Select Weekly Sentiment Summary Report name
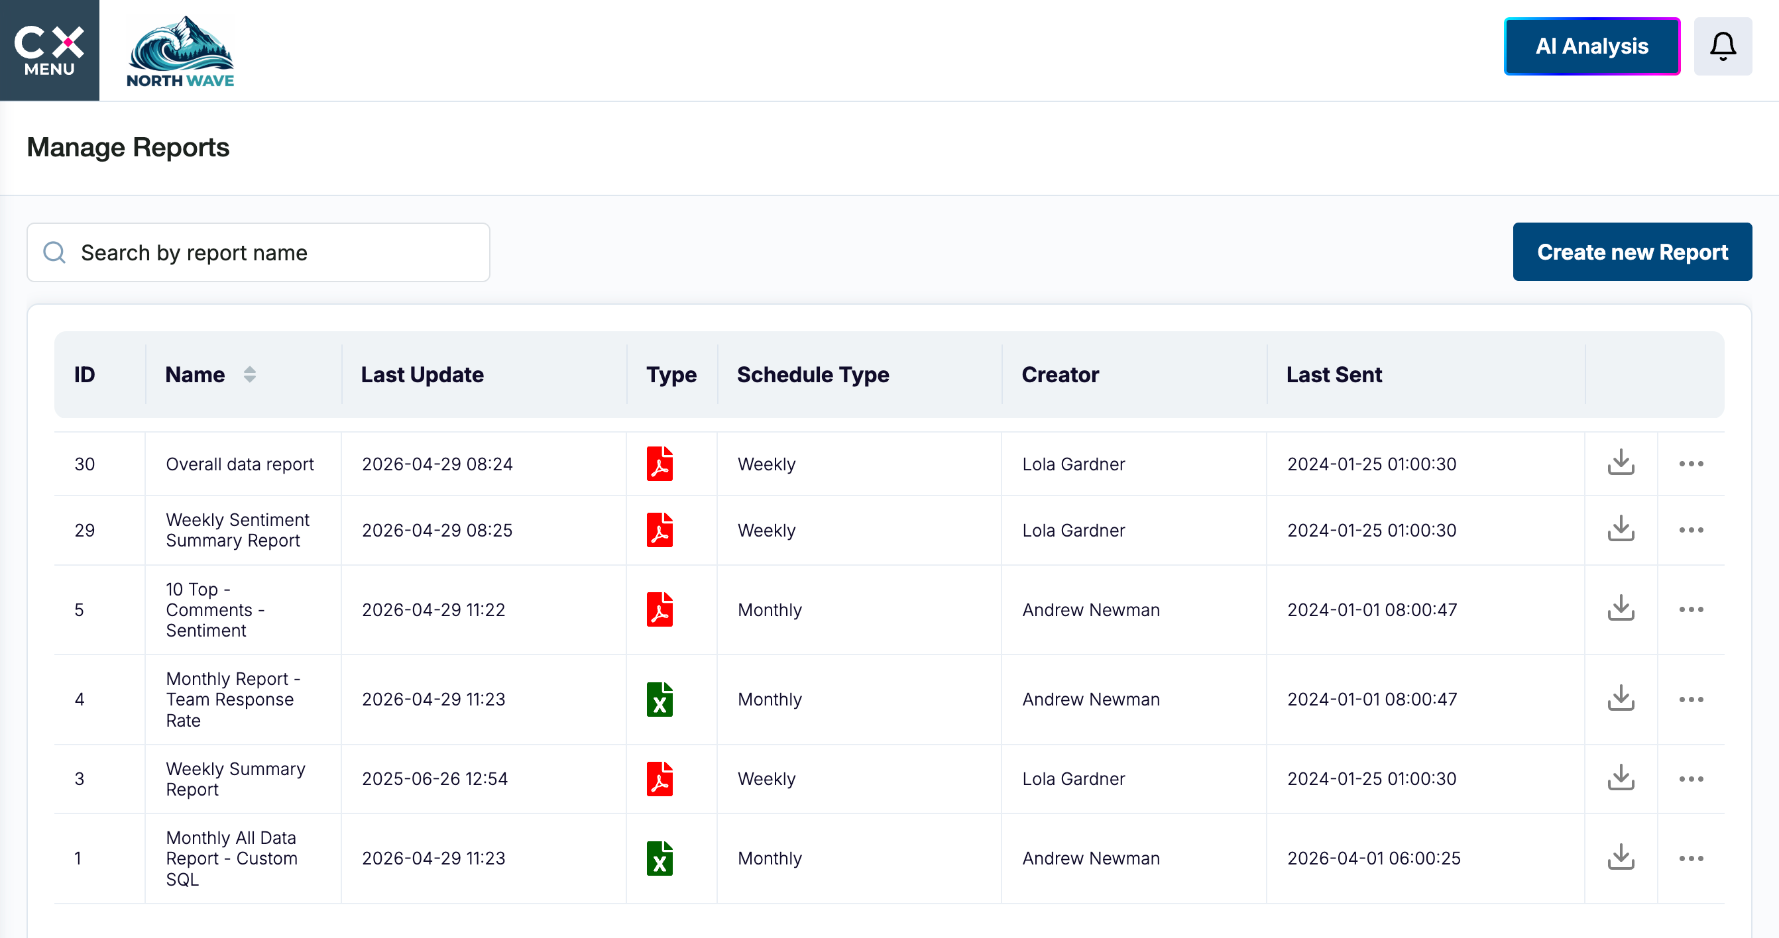The height and width of the screenshot is (938, 1779). (x=237, y=530)
